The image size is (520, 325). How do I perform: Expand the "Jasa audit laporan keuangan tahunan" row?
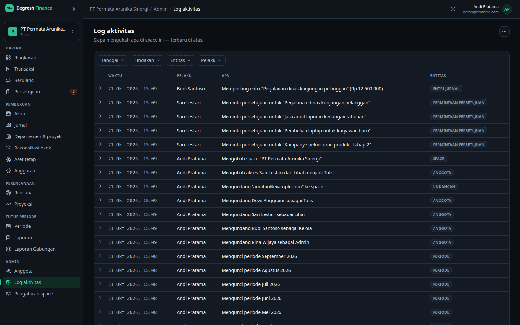(x=100, y=116)
